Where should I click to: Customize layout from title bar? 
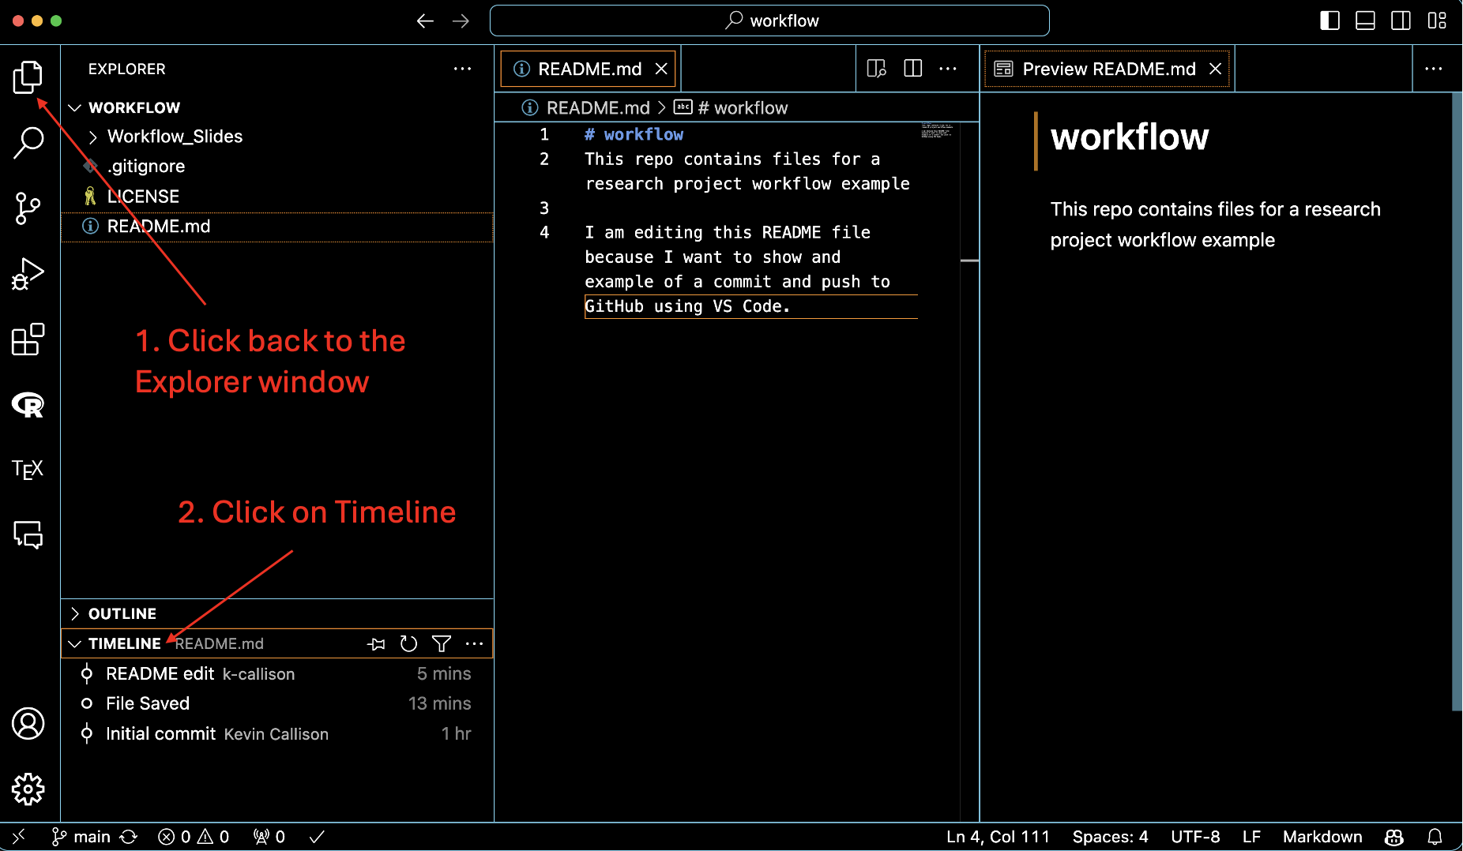click(x=1437, y=21)
